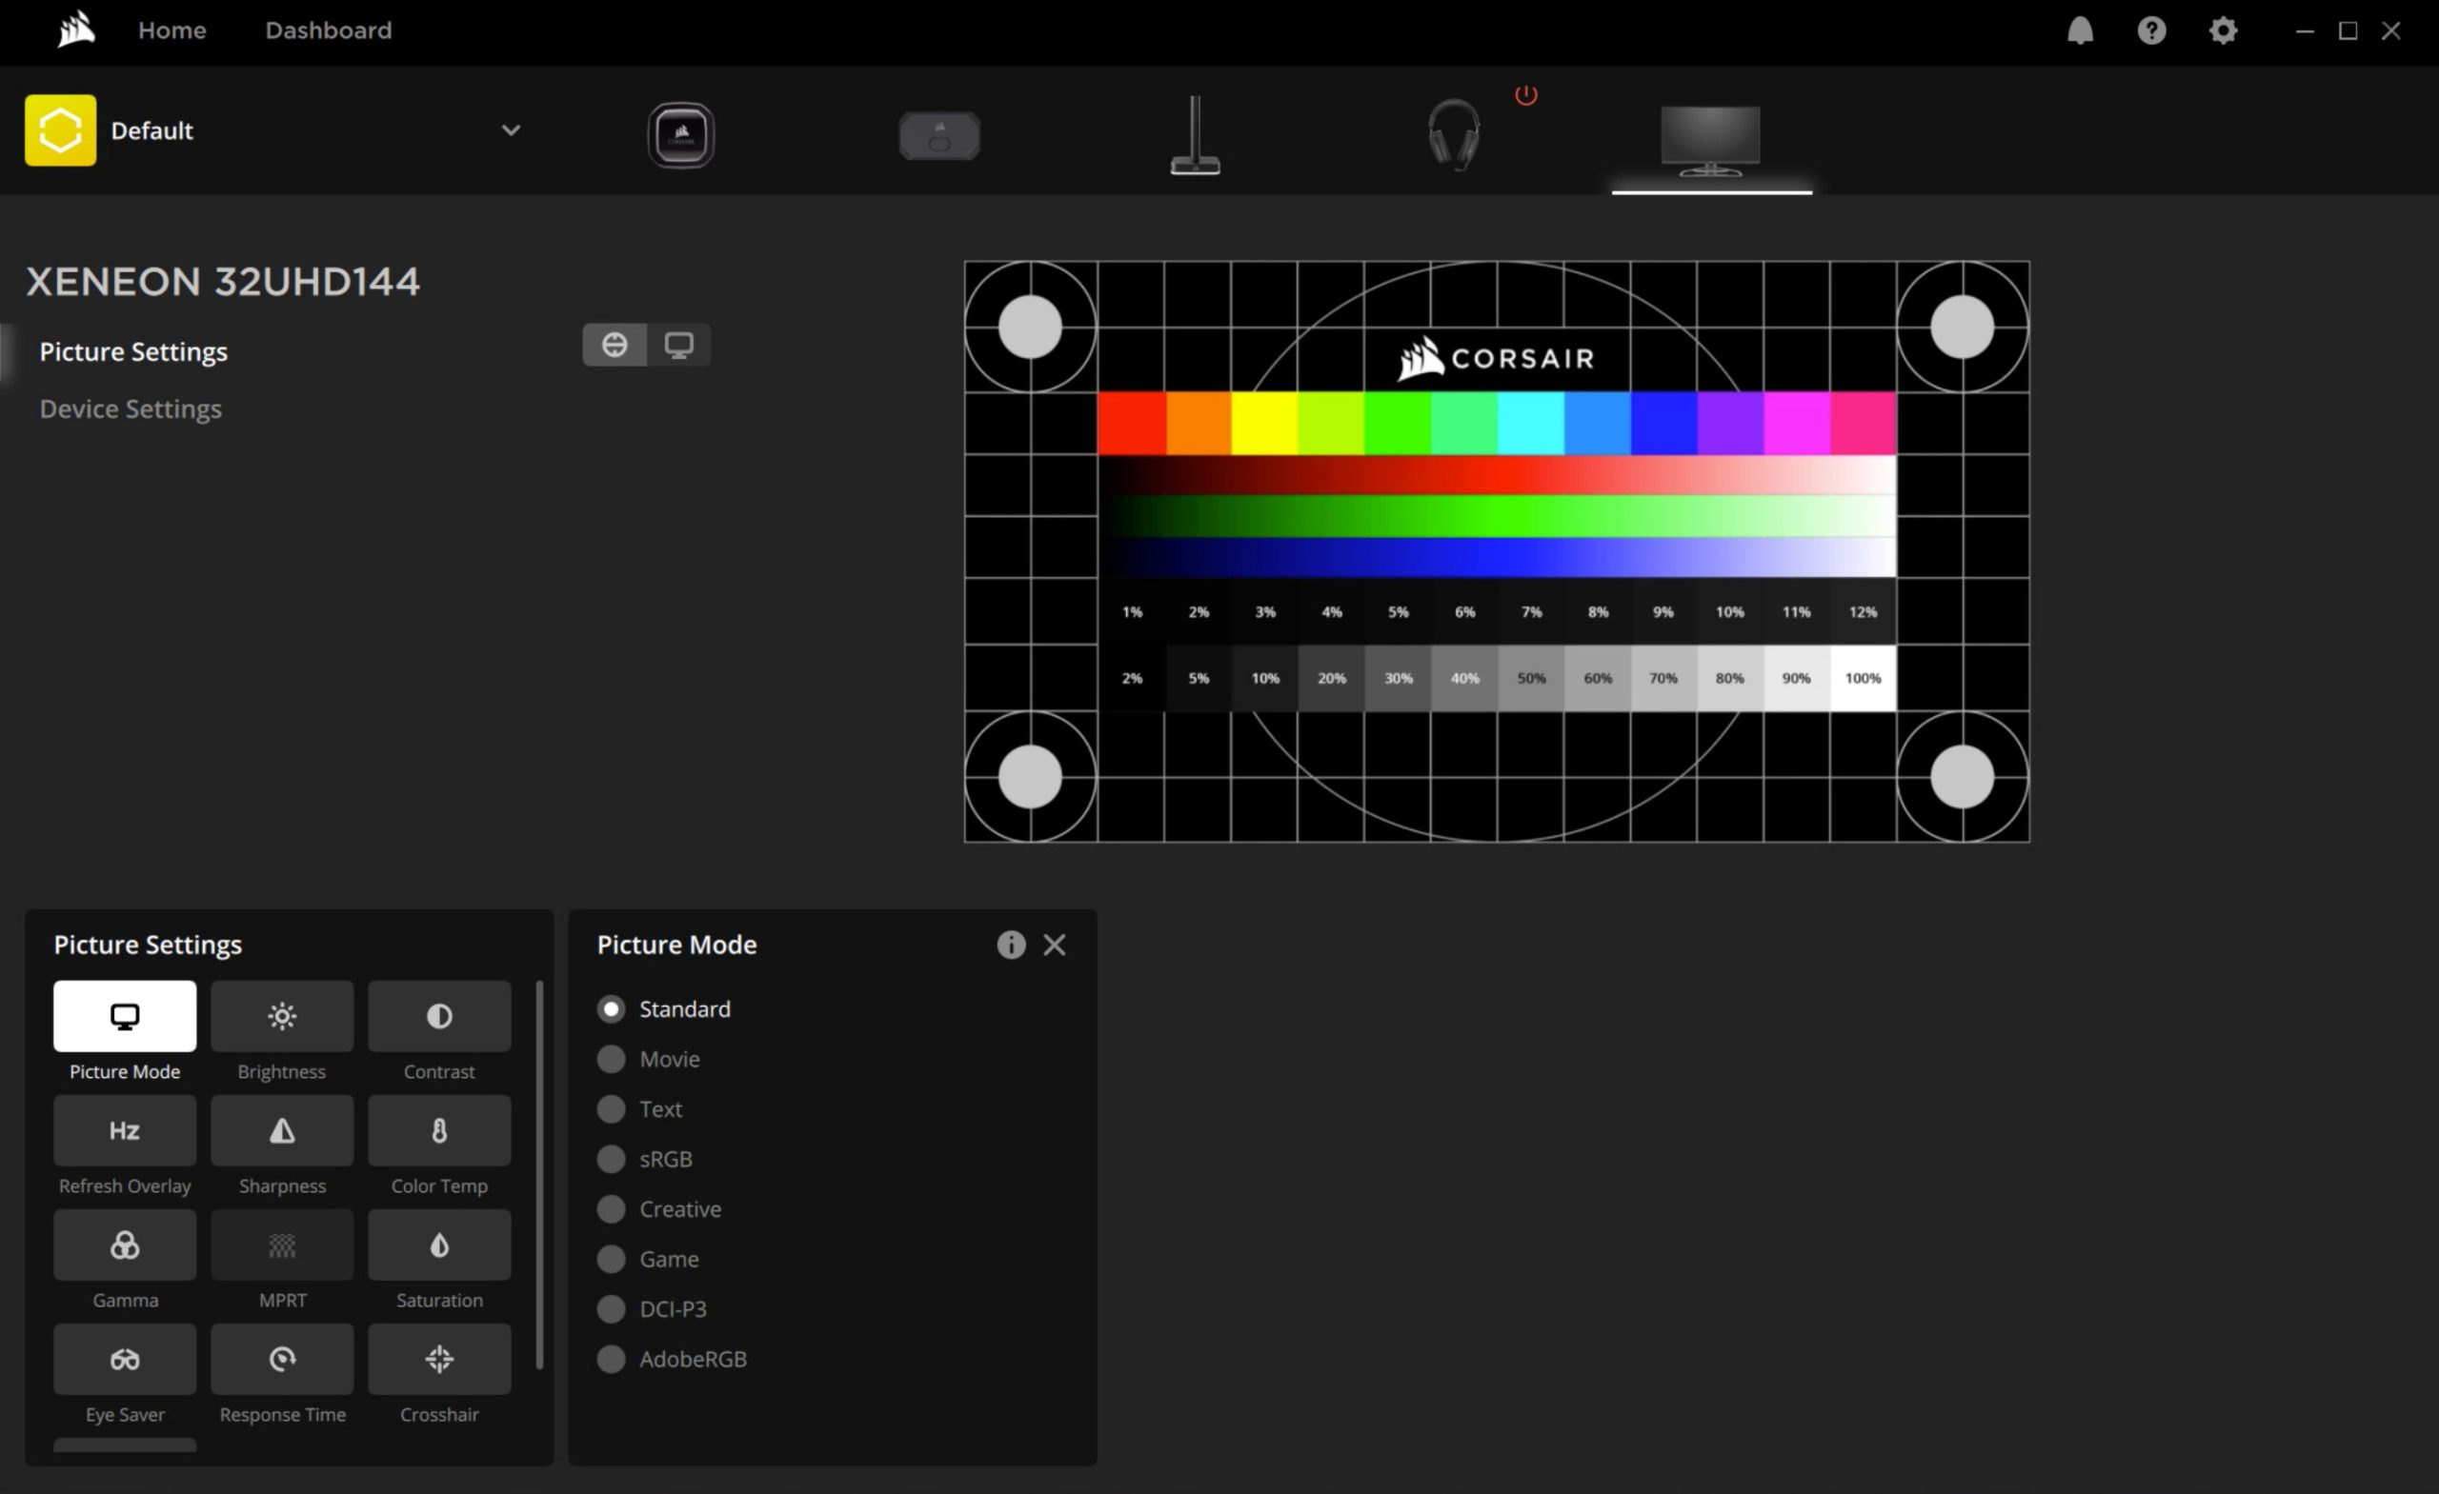Open the Brightness picture setting

tap(282, 1016)
